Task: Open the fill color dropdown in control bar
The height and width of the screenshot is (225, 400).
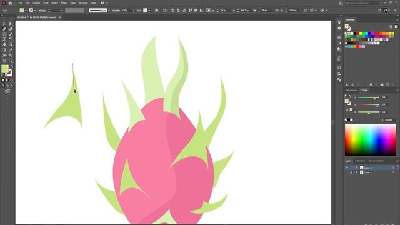Action: [x=26, y=11]
